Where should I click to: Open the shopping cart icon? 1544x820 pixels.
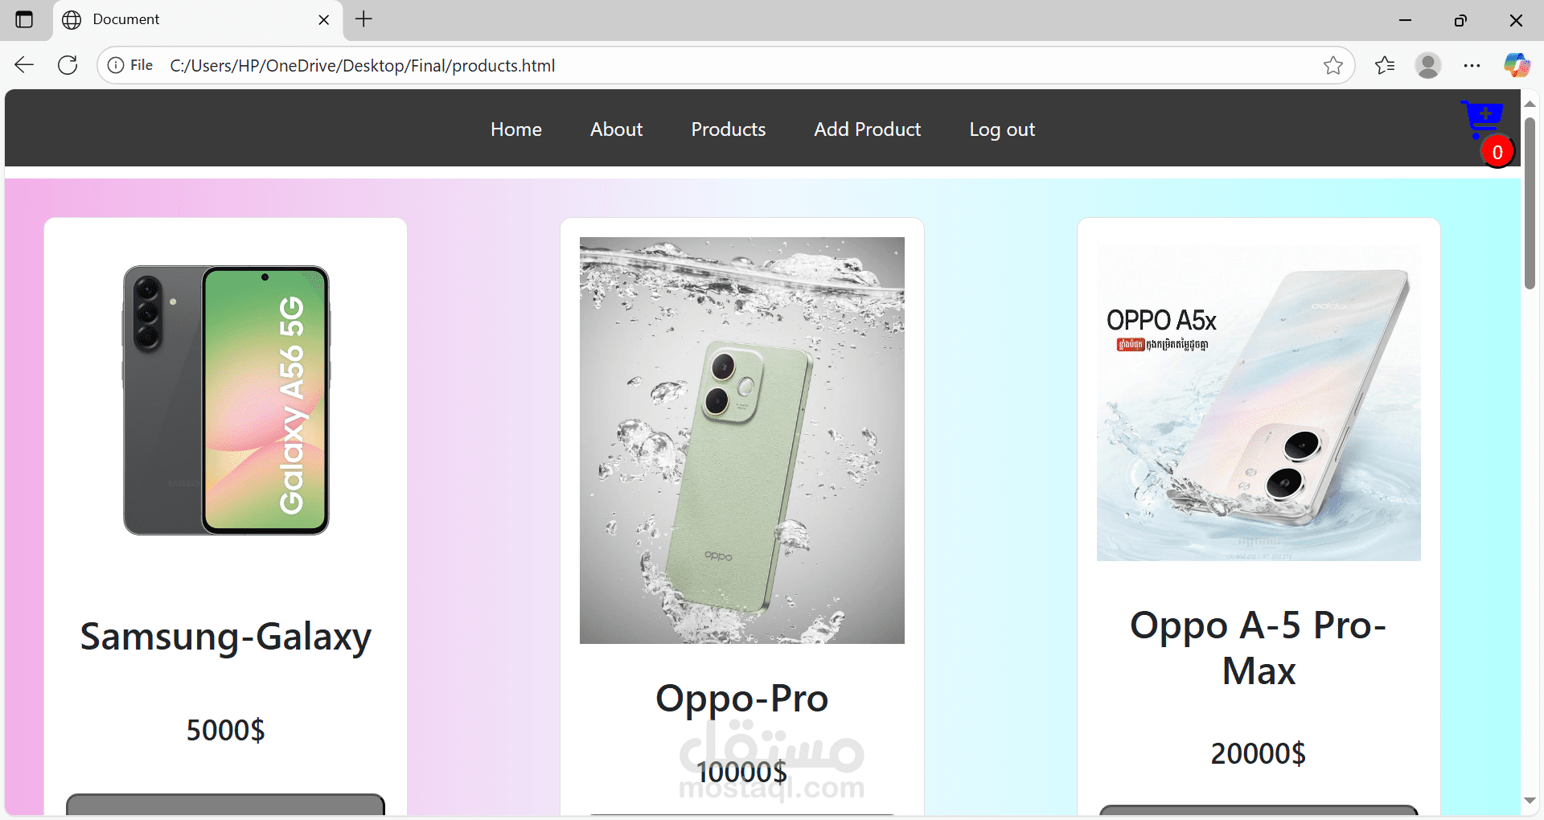pos(1481,119)
